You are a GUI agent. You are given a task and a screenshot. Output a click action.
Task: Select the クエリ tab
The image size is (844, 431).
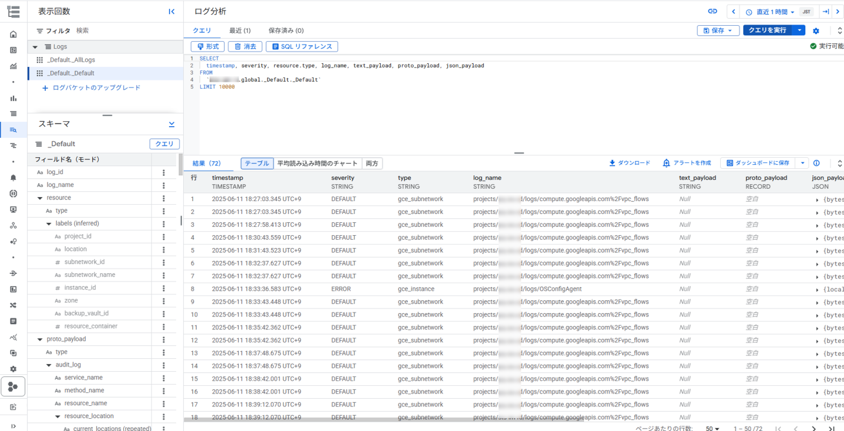click(x=202, y=30)
